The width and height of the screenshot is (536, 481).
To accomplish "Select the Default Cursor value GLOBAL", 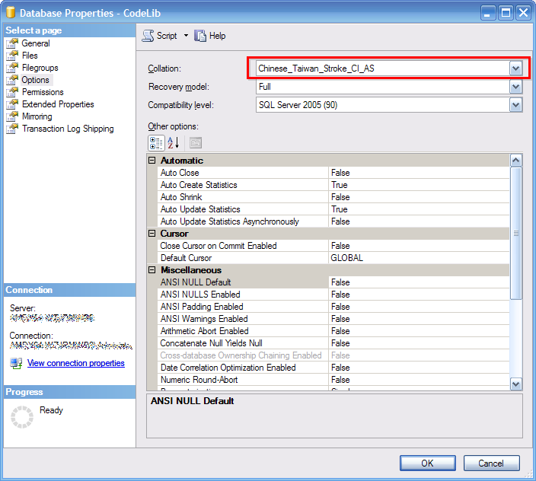I will 419,258.
